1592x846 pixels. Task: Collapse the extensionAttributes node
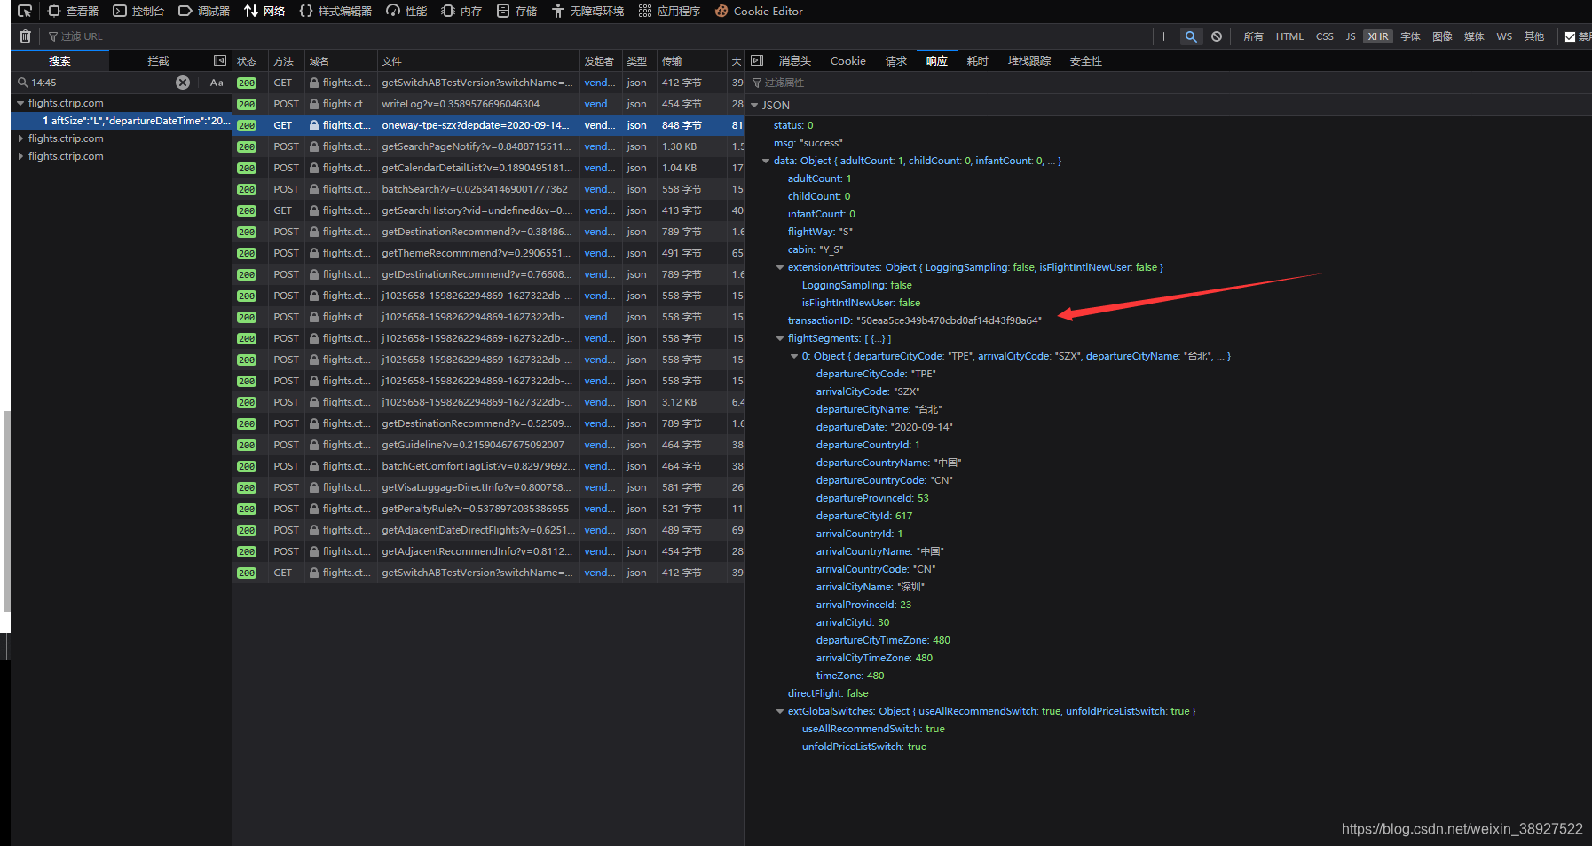(x=780, y=267)
